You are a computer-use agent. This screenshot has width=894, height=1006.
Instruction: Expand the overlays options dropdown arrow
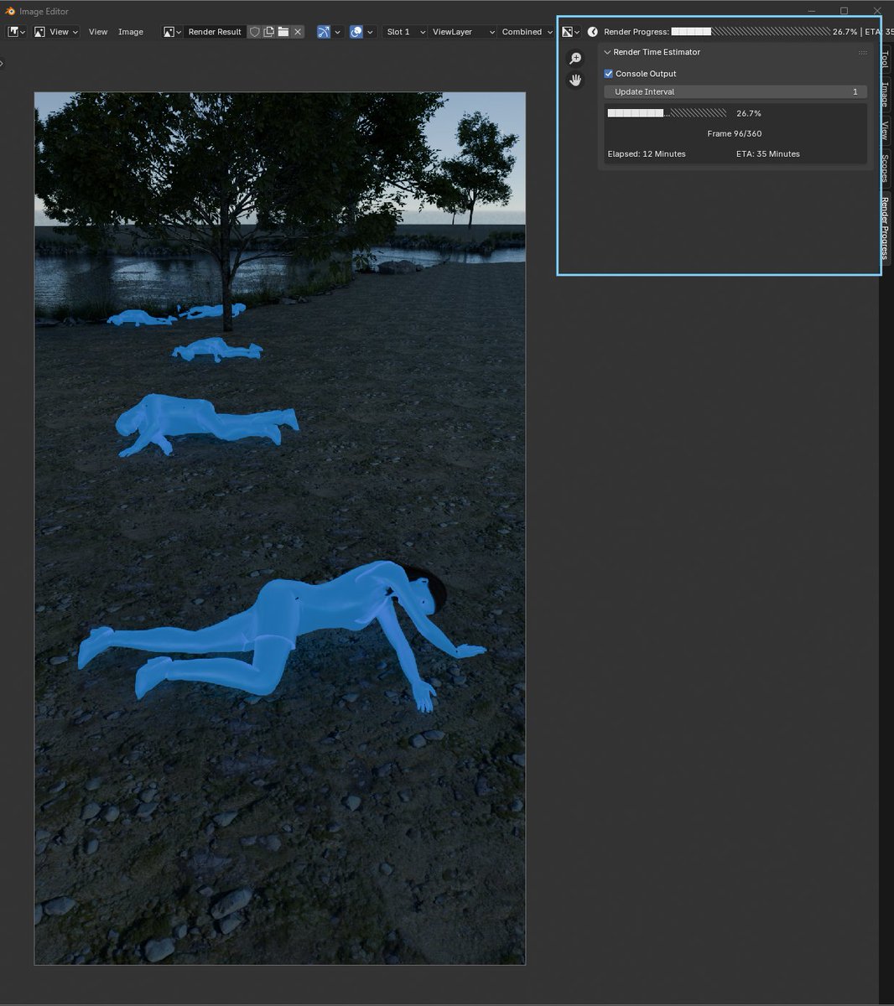371,32
